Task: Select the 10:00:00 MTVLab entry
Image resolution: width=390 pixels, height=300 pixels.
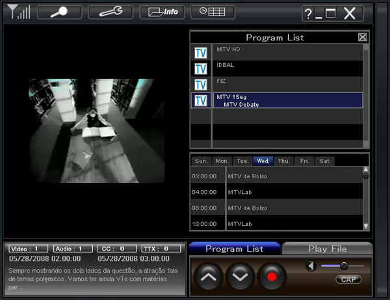Action: [x=277, y=223]
